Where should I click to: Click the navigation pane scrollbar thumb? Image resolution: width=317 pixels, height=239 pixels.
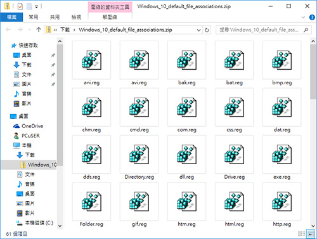pyautogui.click(x=60, y=105)
